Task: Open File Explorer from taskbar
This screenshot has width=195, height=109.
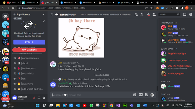Action: click(x=58, y=106)
